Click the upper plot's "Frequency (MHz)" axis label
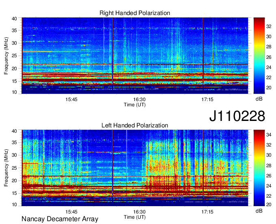This screenshot has height=224, width=276. [x=6, y=56]
